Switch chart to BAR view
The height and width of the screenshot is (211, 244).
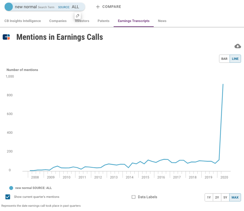[x=224, y=59]
